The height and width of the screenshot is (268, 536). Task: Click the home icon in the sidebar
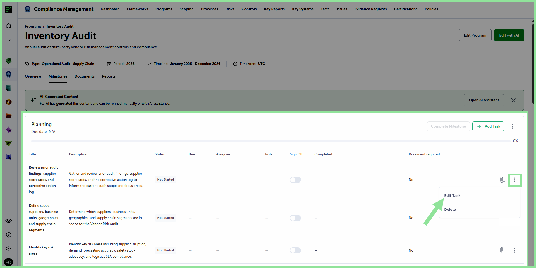click(9, 25)
